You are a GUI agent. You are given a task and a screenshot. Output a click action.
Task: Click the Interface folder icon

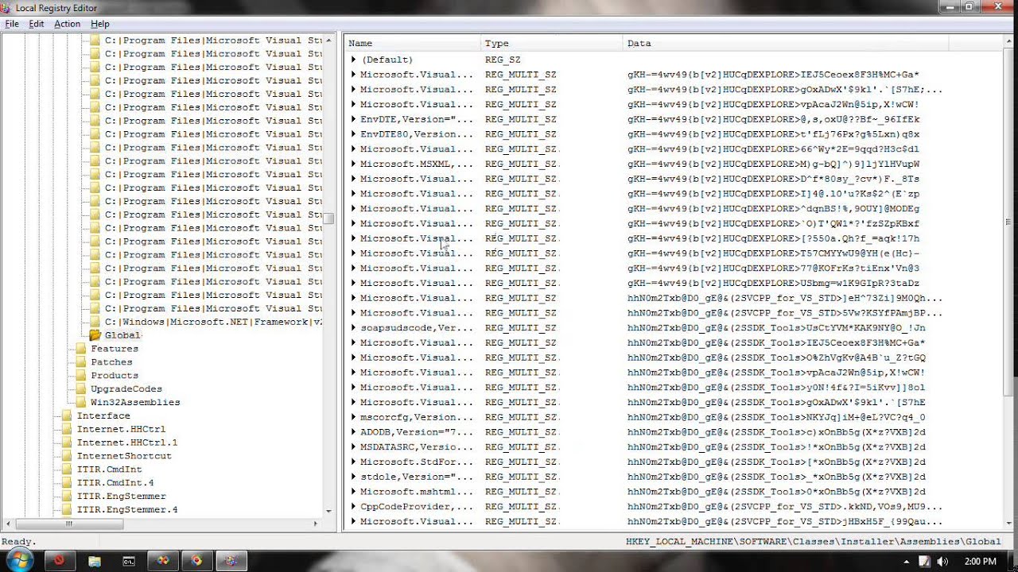tap(67, 415)
